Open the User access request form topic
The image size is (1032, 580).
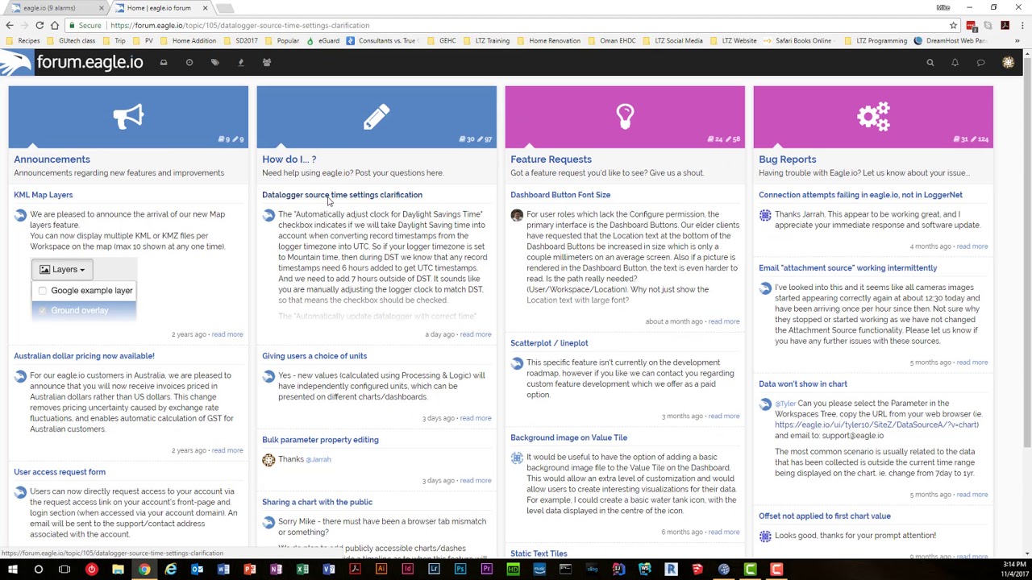coord(60,472)
